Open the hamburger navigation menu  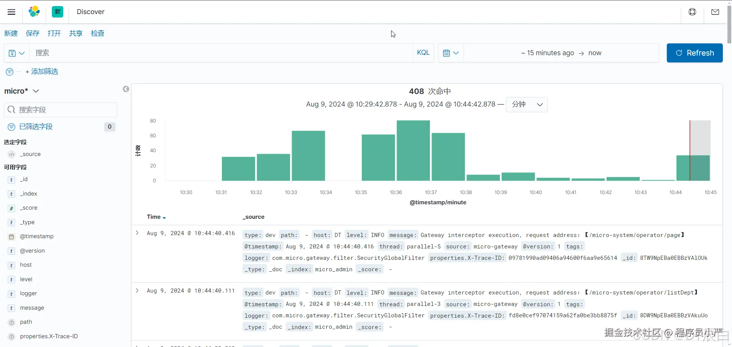(11, 12)
